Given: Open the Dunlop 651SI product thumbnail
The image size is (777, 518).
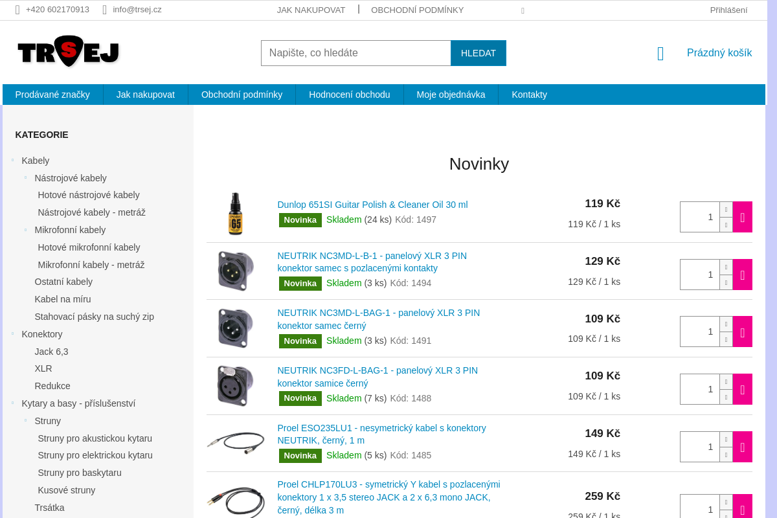Looking at the screenshot, I should [236, 214].
